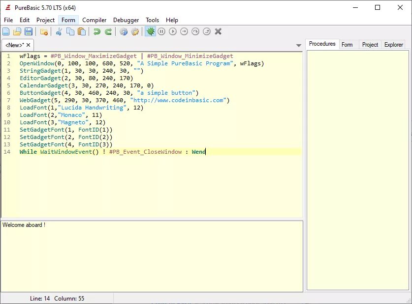The width and height of the screenshot is (412, 304).
Task: Undo the last edit with the green arrow
Action: 97,32
